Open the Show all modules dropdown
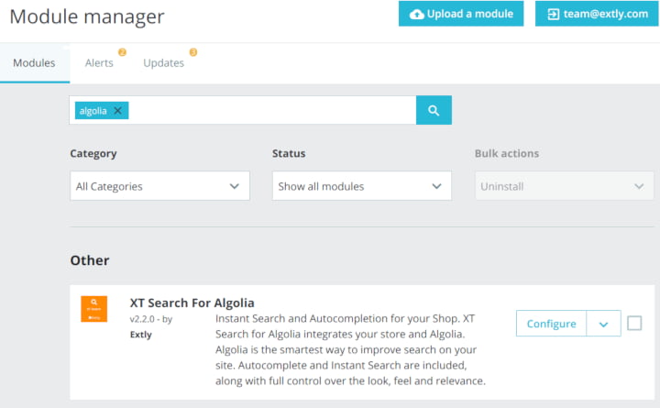The image size is (660, 408). click(362, 186)
